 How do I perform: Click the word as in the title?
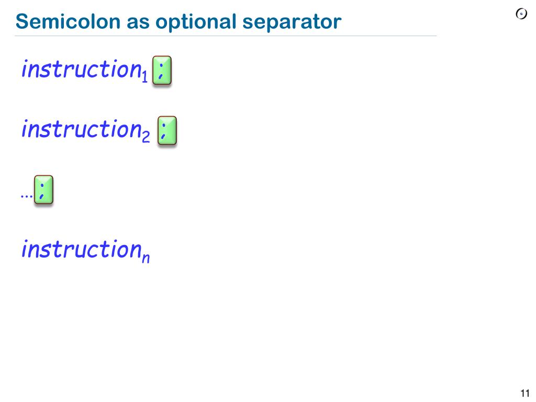(x=138, y=24)
